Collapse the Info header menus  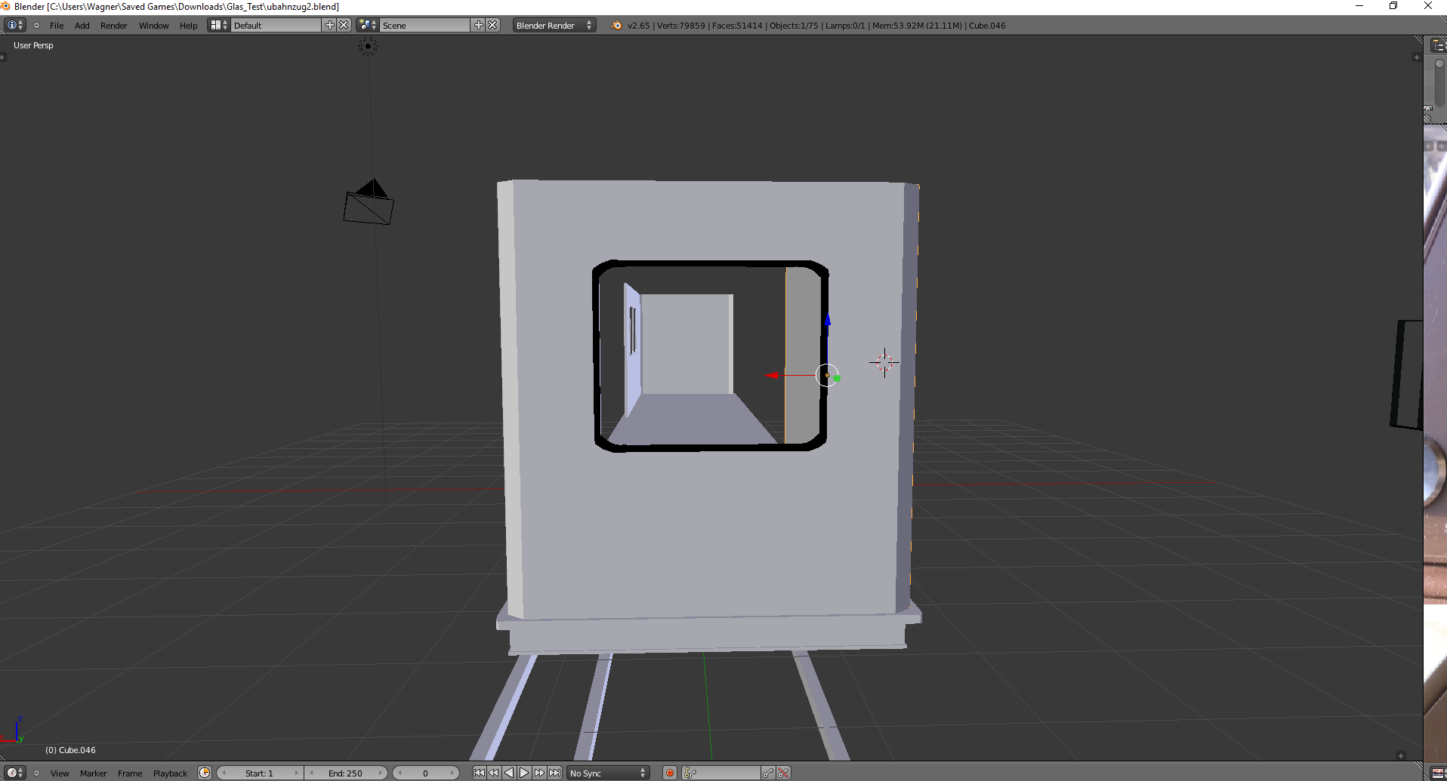(36, 25)
